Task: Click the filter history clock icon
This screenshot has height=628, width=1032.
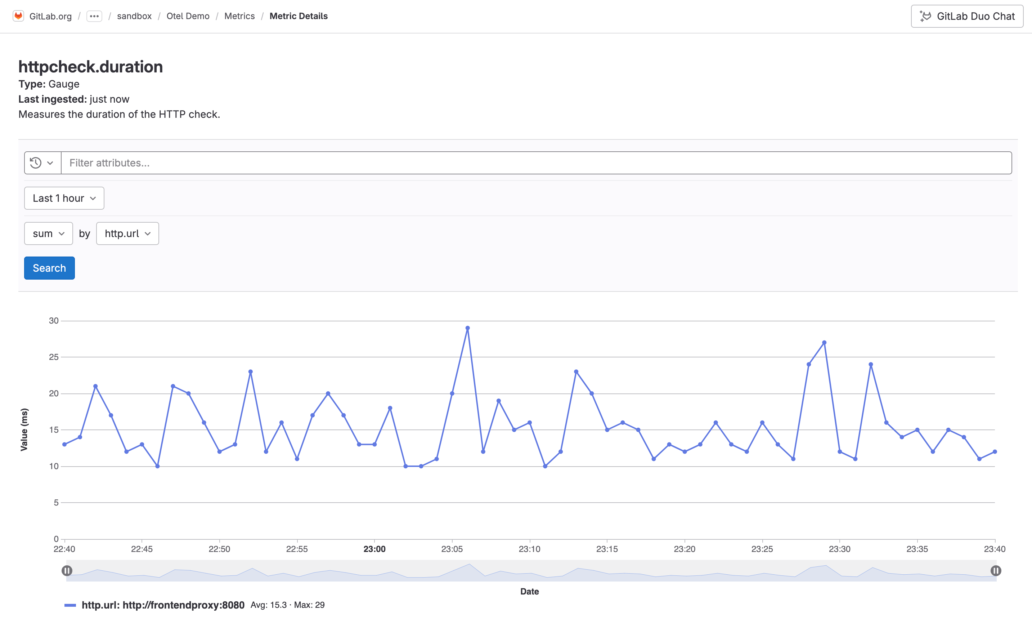Action: 36,162
